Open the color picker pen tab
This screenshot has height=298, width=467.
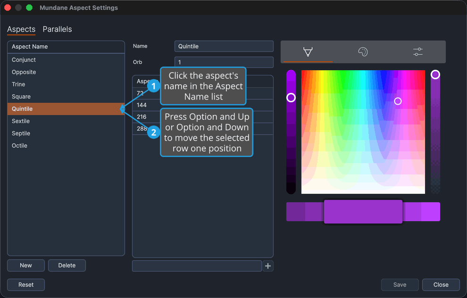pyautogui.click(x=308, y=52)
